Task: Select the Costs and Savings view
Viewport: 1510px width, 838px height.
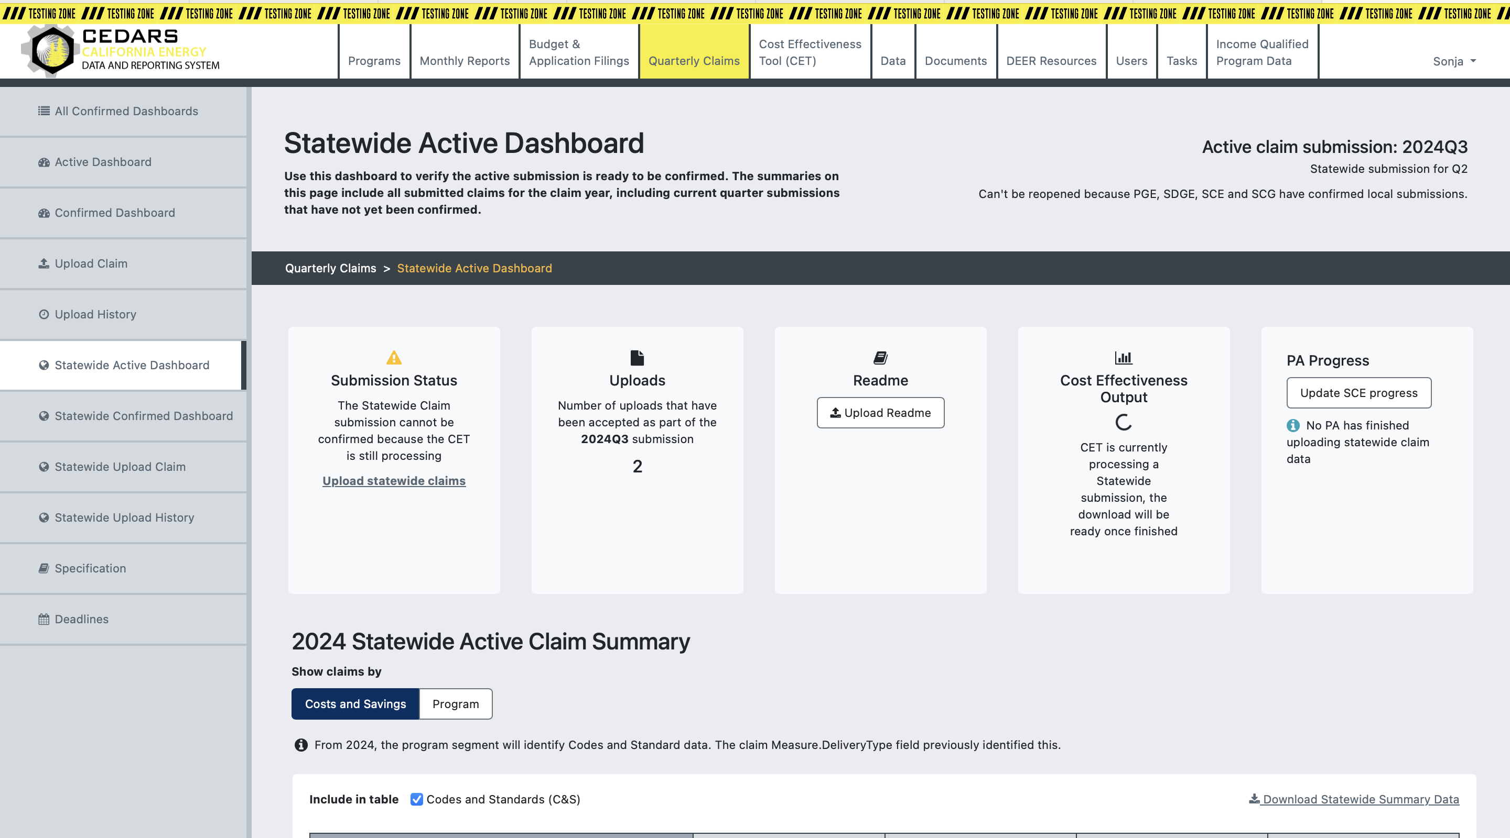Action: pos(355,704)
